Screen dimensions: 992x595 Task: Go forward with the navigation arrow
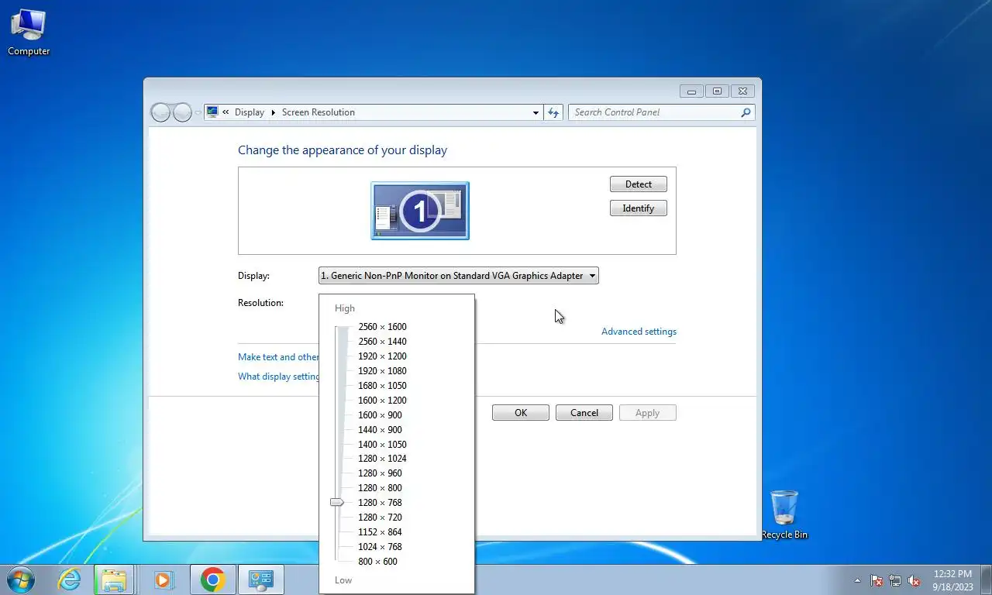[182, 112]
